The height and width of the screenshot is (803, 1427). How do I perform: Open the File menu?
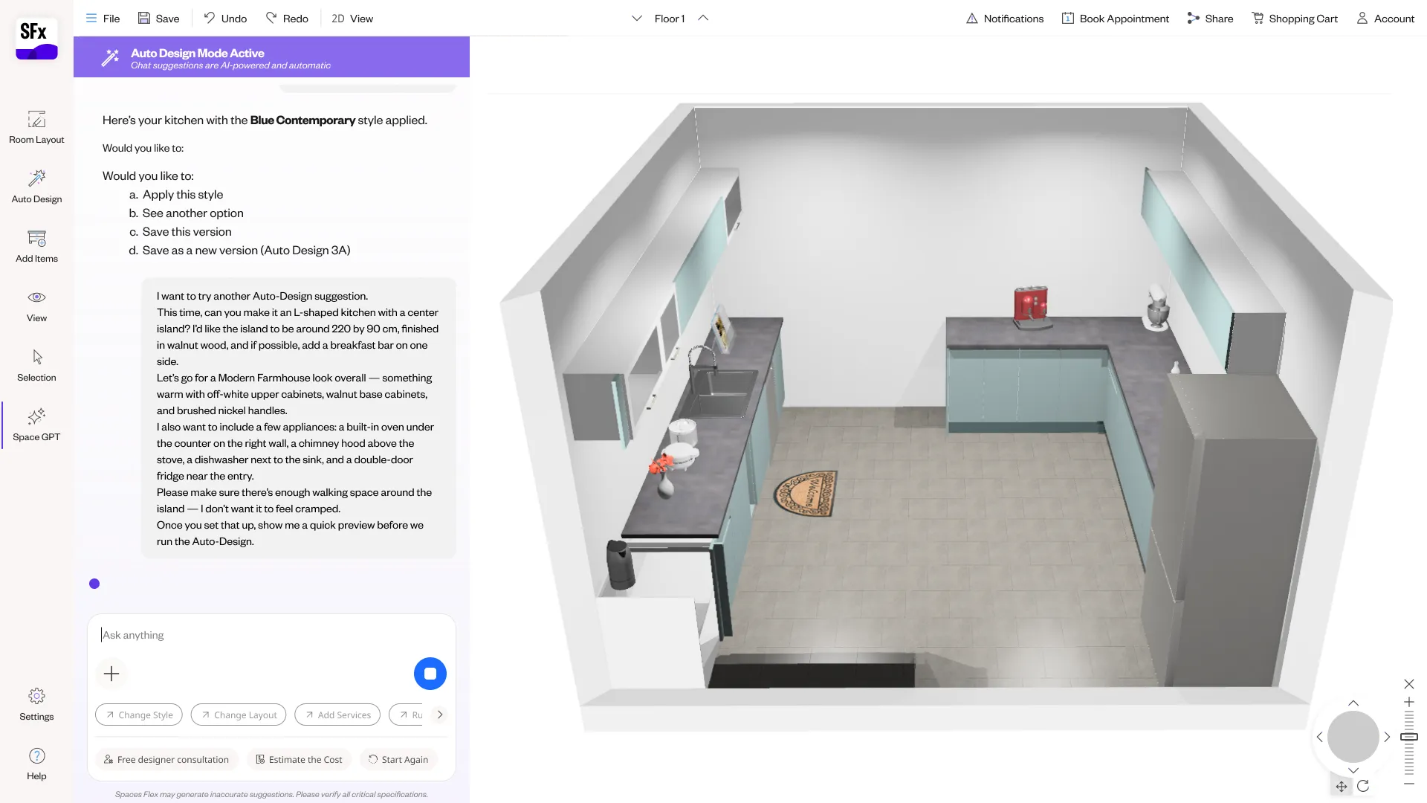(103, 19)
